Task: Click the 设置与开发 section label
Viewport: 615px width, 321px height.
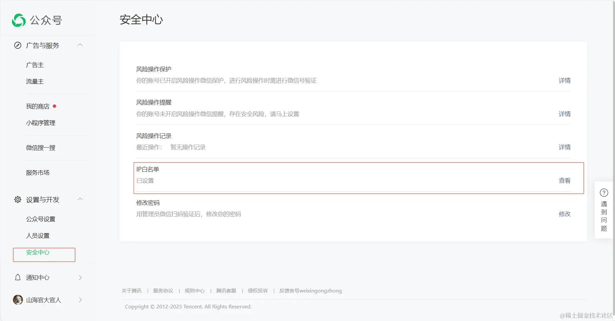Action: 43,199
